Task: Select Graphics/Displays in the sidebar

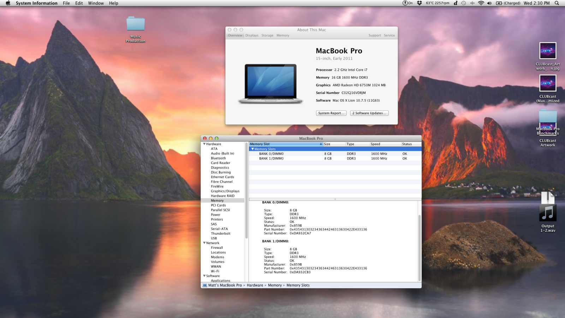Action: coord(225,191)
